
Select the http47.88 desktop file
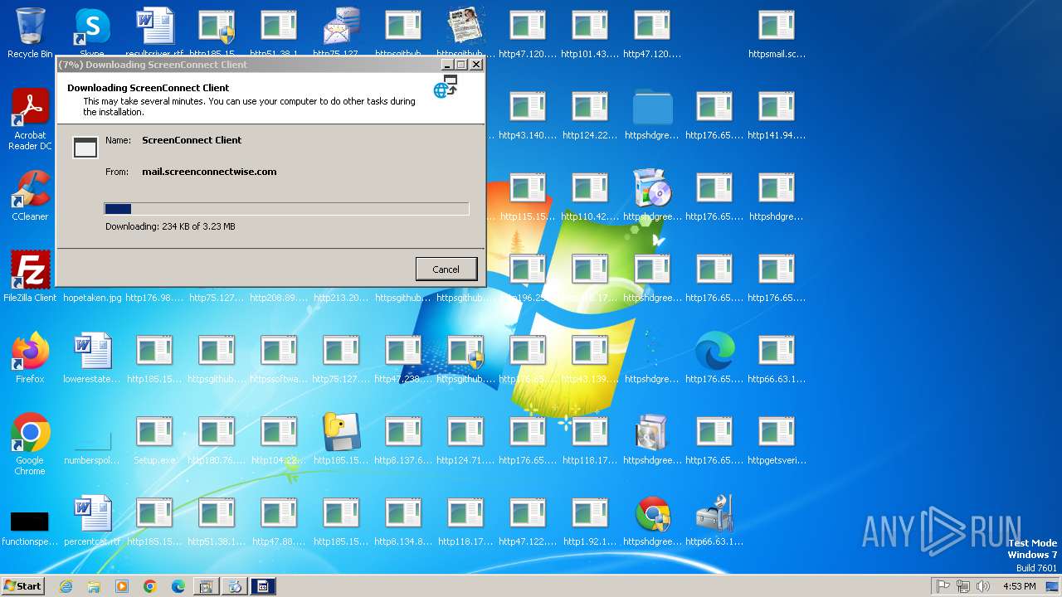coord(279,521)
